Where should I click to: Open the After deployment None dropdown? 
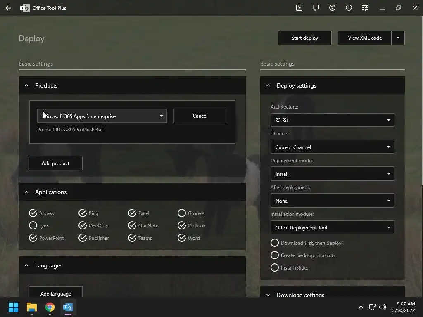click(333, 201)
